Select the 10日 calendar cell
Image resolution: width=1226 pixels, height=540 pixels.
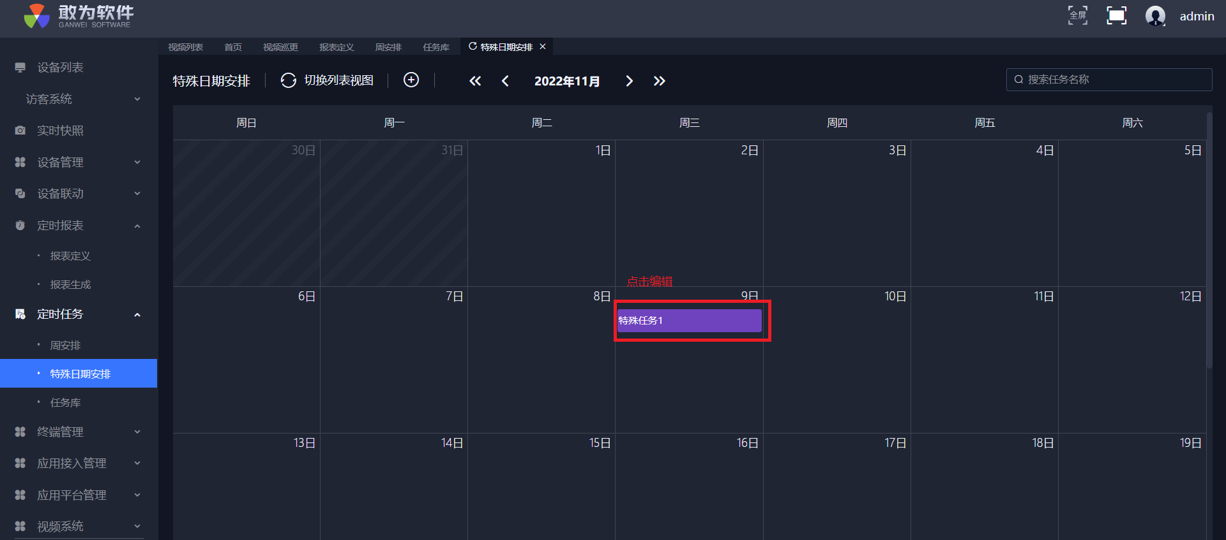pos(837,360)
